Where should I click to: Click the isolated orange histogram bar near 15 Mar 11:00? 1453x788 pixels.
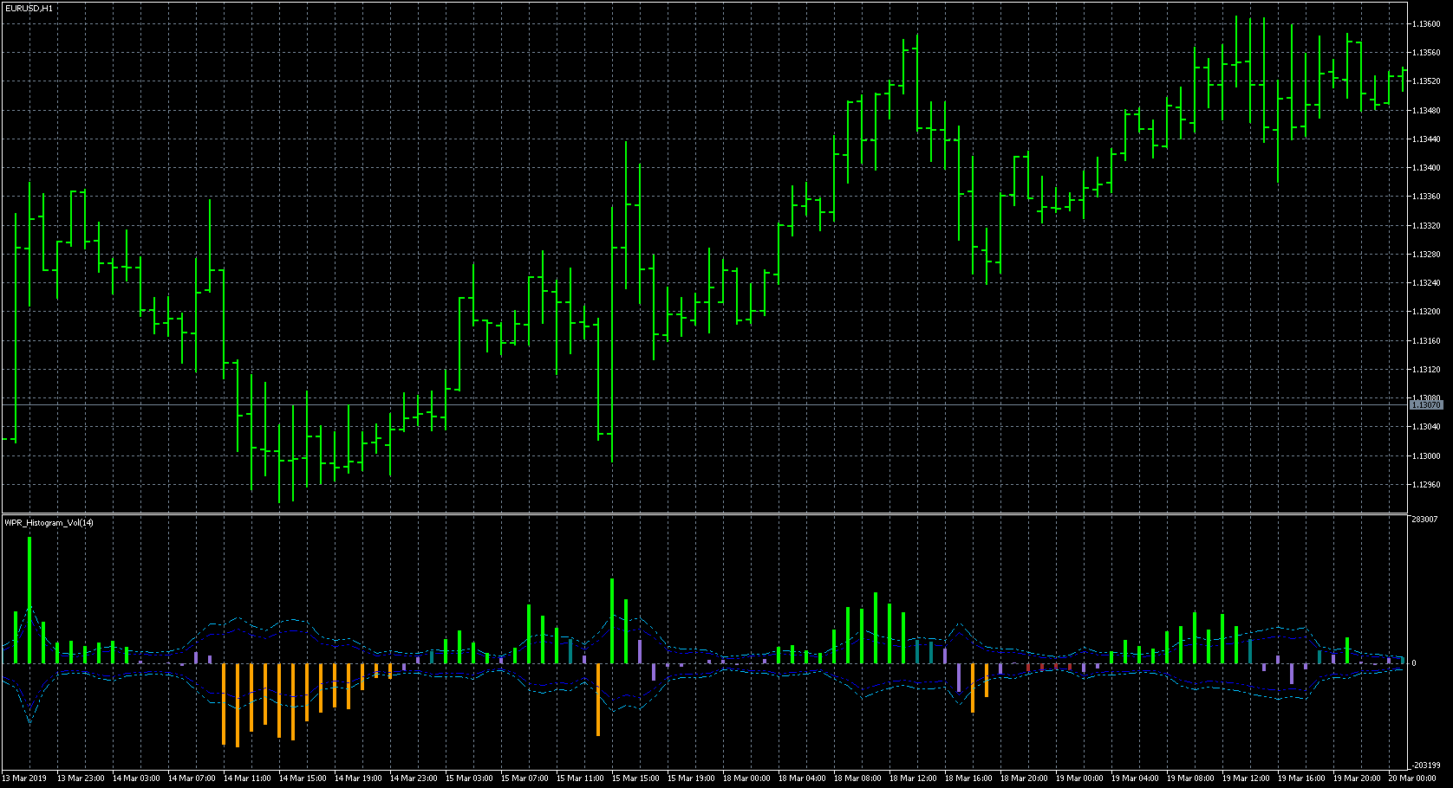pos(598,699)
